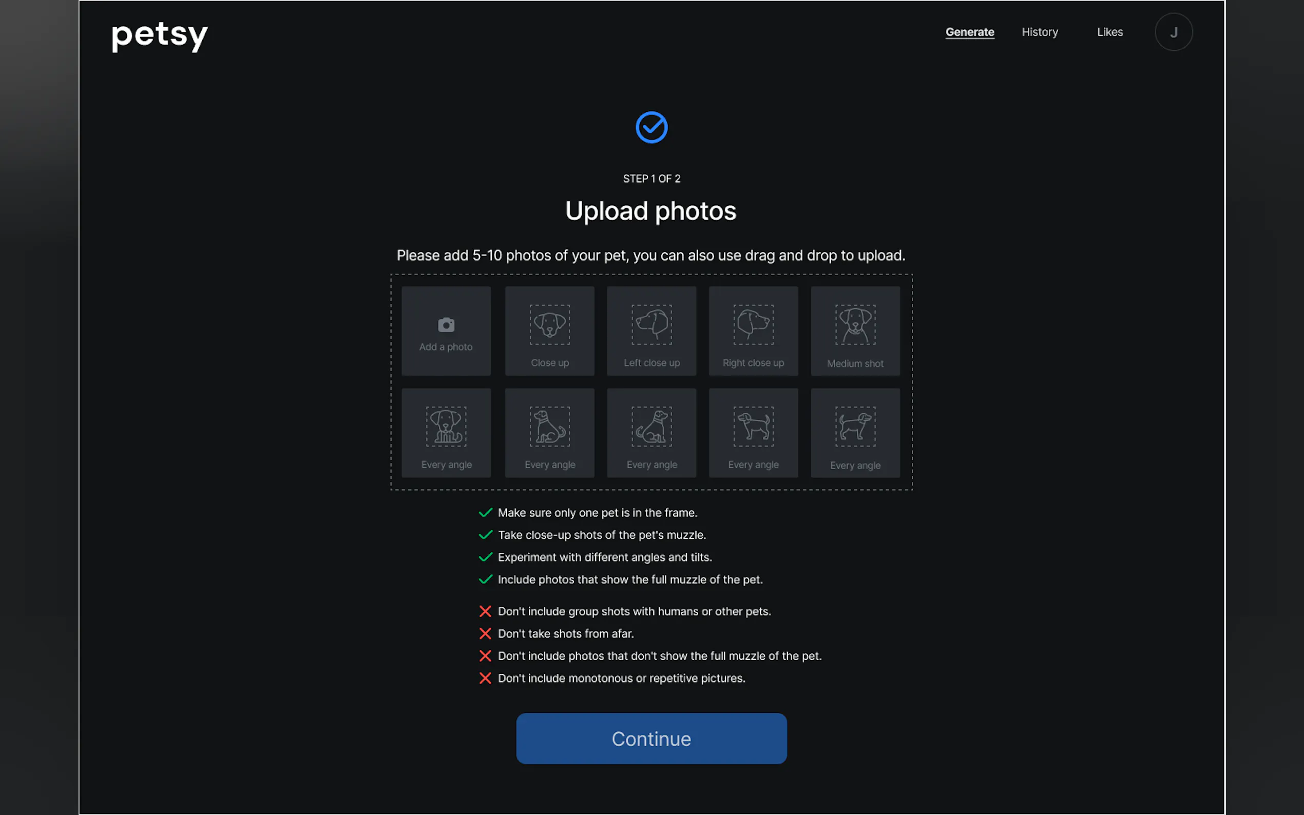
Task: Switch to the History tab
Action: click(1039, 32)
